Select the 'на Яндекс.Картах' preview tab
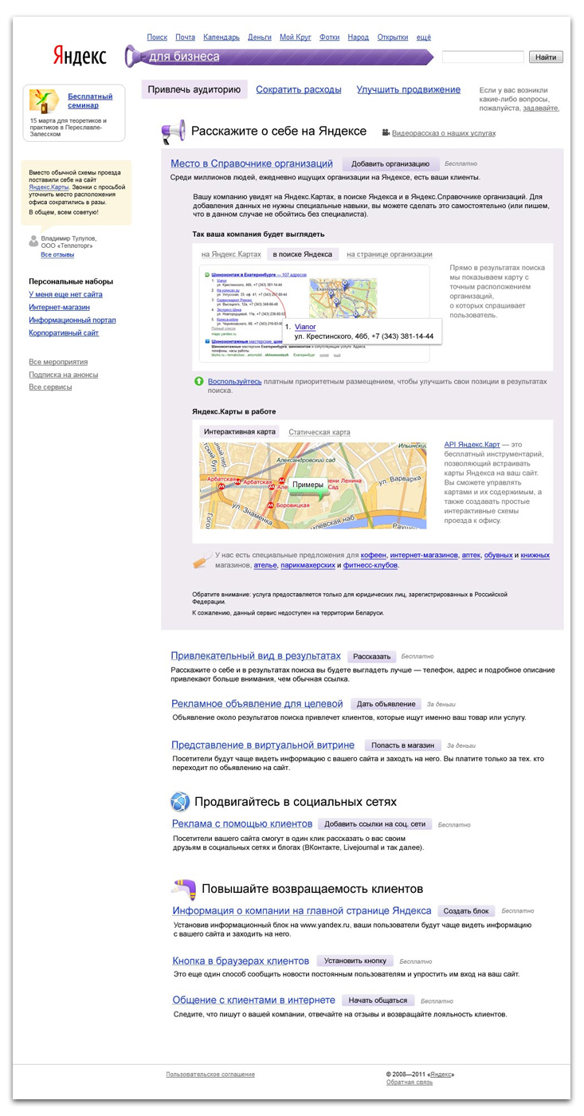 231,254
